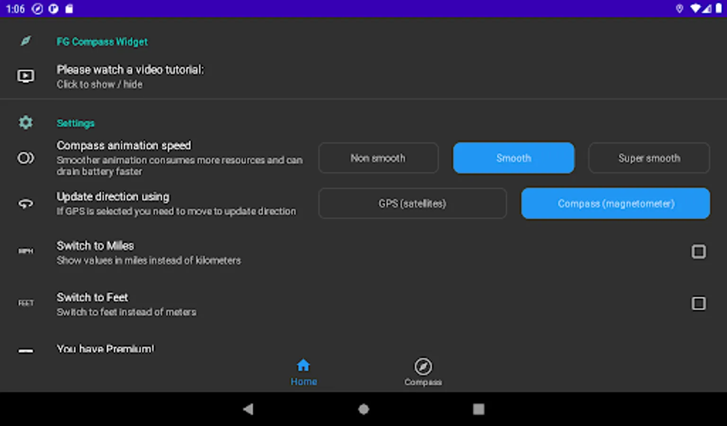The width and height of the screenshot is (727, 426).
Task: Click the Switch to Feet label
Action: pyautogui.click(x=92, y=297)
